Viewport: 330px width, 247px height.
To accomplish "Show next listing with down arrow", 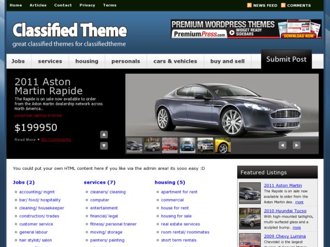I will click(104, 146).
